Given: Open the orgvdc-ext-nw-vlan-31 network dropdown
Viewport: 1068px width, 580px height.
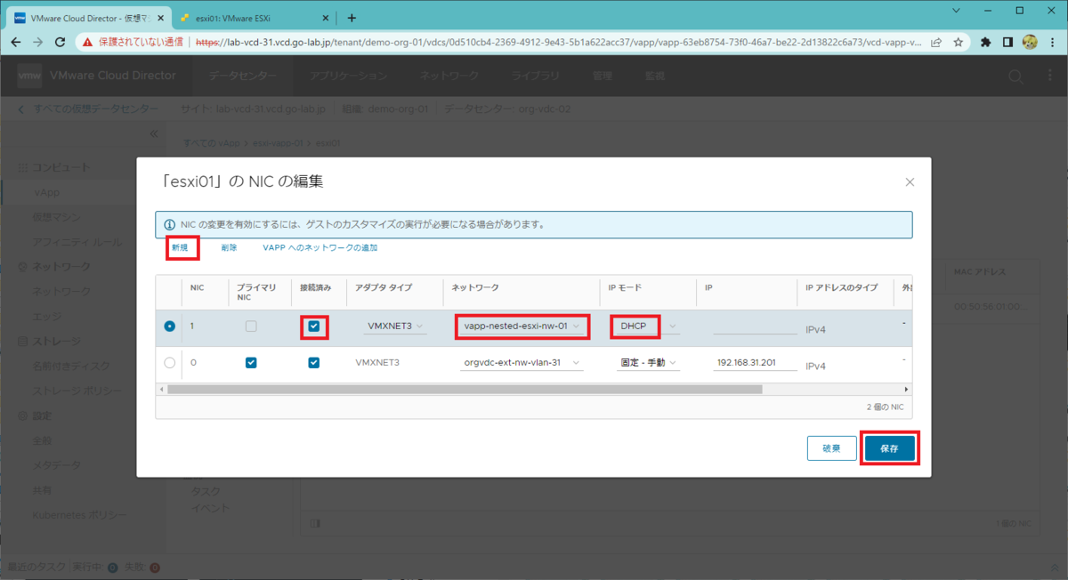Looking at the screenshot, I should point(522,362).
